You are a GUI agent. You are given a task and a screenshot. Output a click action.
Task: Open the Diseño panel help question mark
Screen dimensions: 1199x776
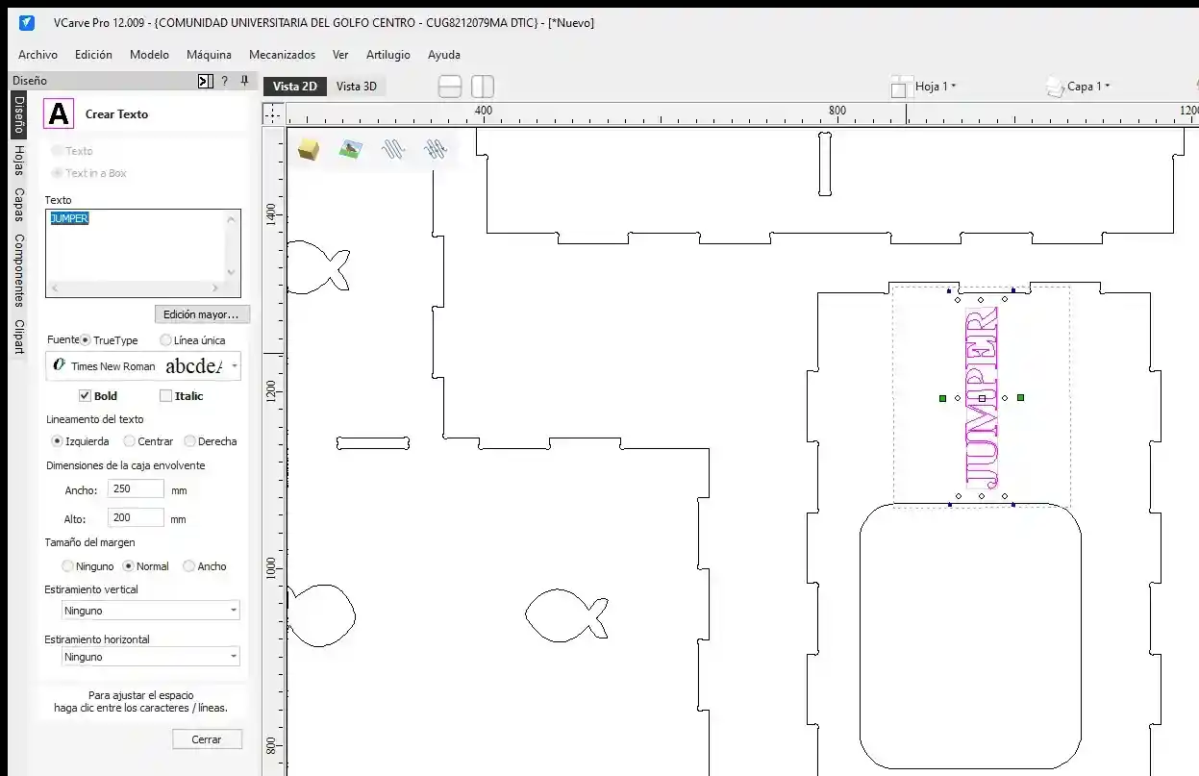(224, 81)
